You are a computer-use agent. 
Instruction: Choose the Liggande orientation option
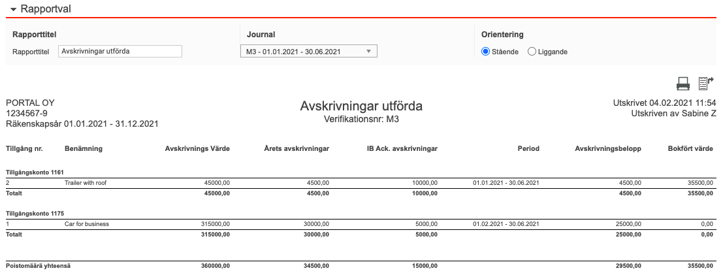click(532, 52)
